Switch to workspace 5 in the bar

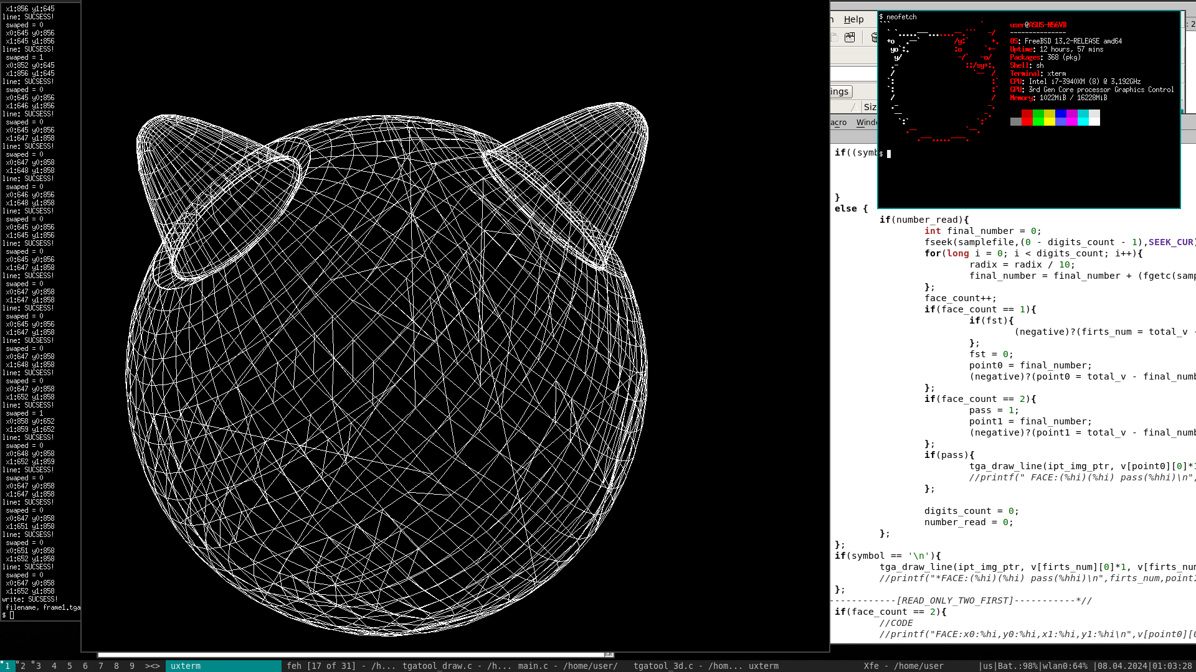(x=69, y=666)
